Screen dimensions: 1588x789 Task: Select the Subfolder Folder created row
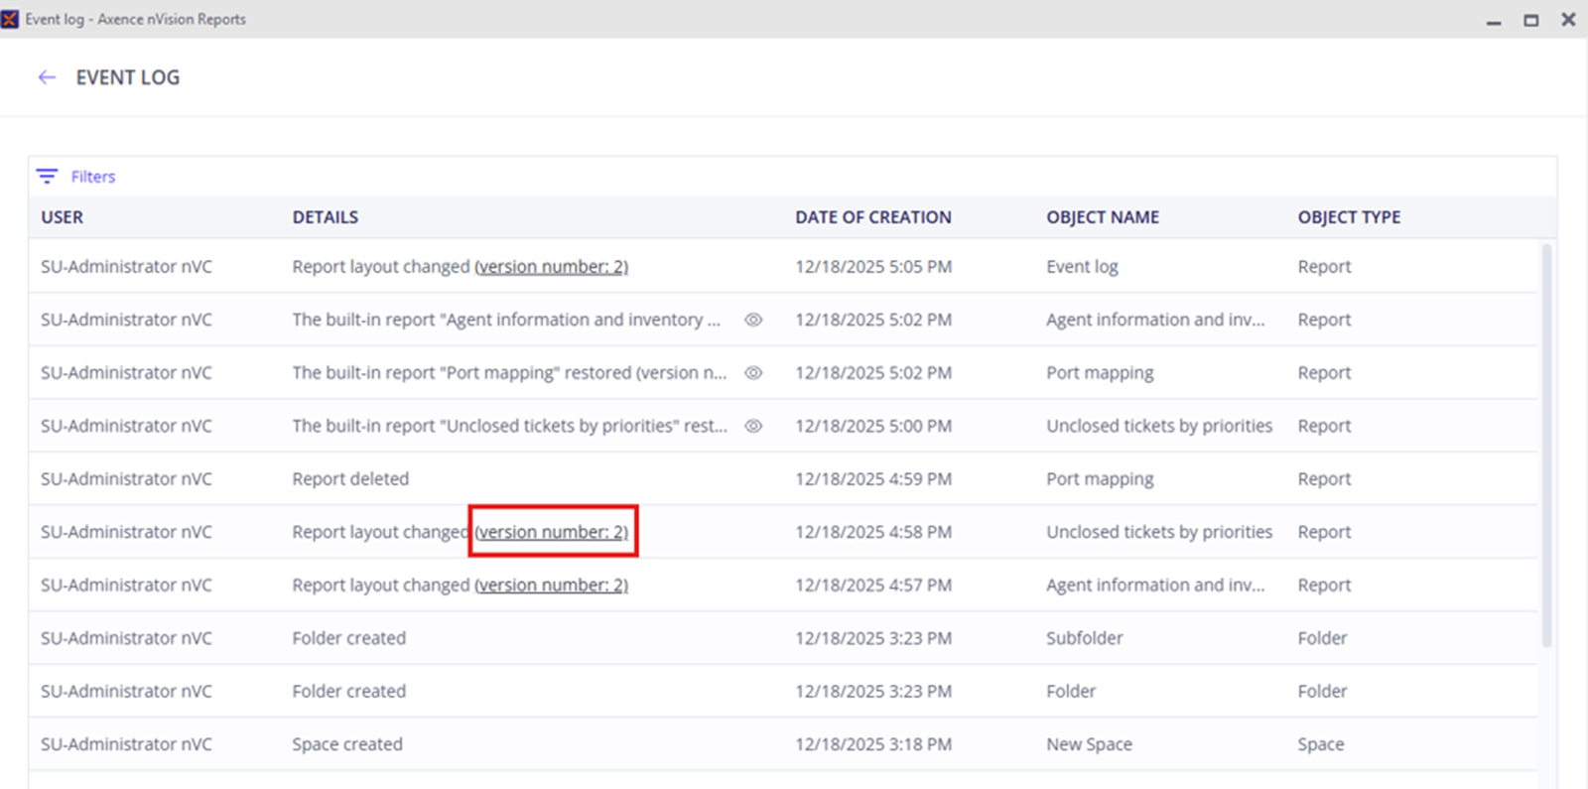click(348, 638)
